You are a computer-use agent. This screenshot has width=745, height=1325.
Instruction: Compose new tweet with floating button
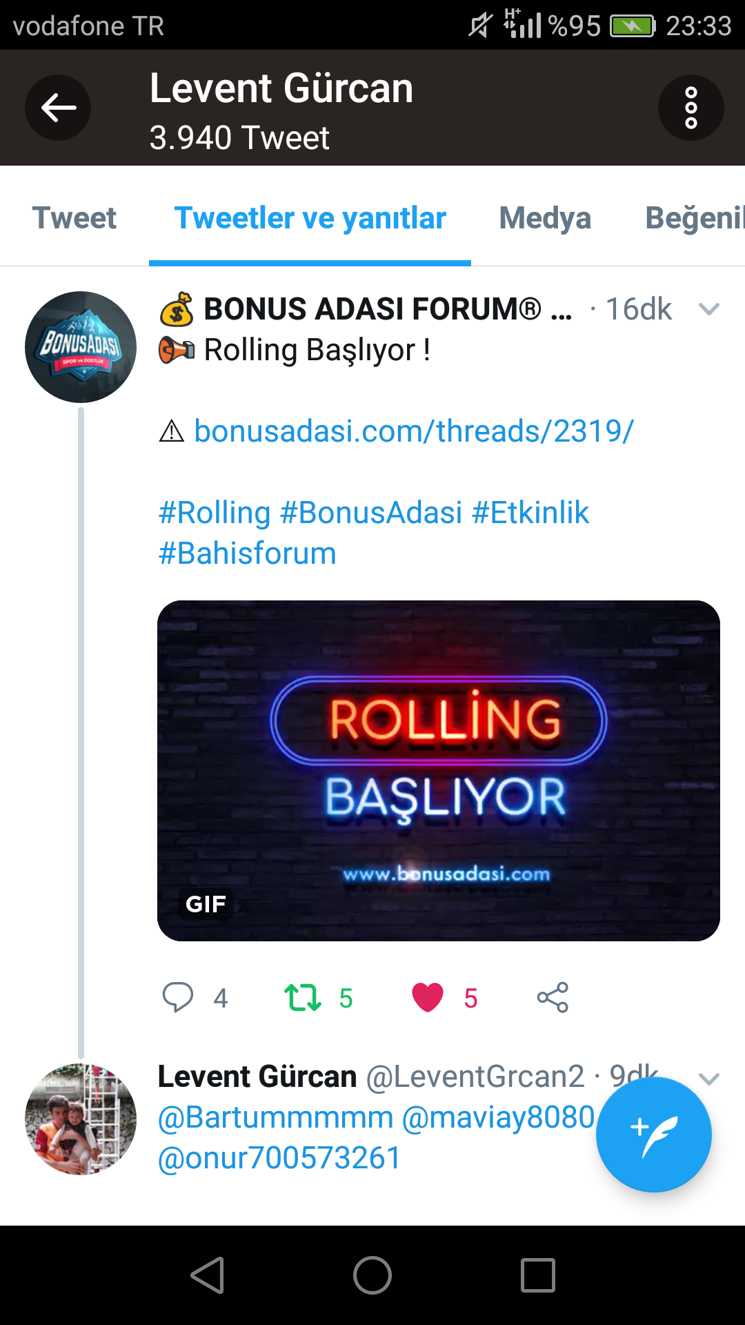(653, 1135)
